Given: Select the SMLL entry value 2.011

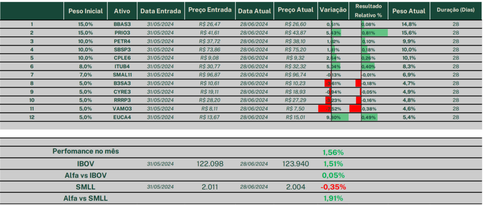Looking at the screenshot, I should tap(210, 187).
